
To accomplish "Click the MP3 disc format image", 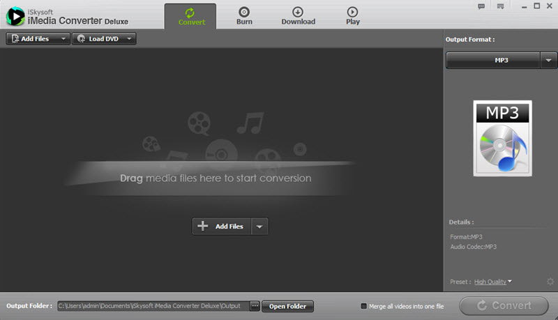I will (502, 137).
